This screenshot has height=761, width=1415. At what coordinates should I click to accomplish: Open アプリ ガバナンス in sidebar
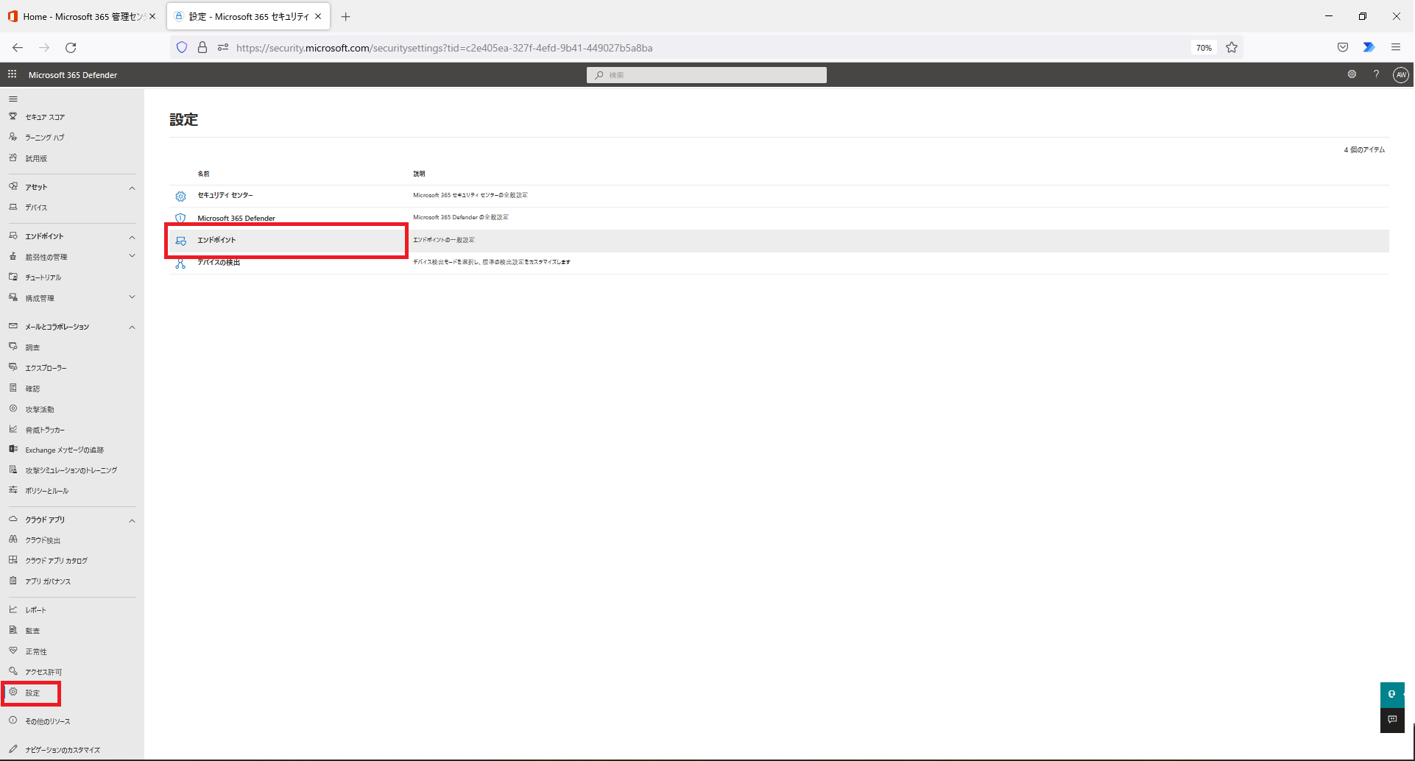click(48, 581)
